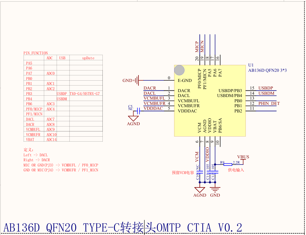Viewport: 306px width, 235px height.
Task: Click the ADC4 table cell
Action: 50,109
